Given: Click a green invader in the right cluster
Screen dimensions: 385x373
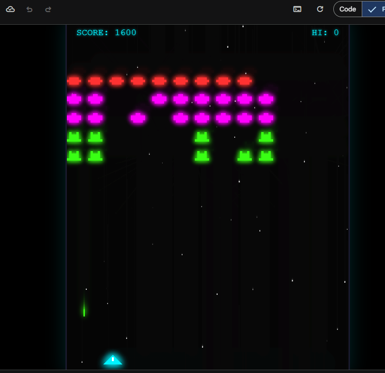Looking at the screenshot, I should click(266, 156).
